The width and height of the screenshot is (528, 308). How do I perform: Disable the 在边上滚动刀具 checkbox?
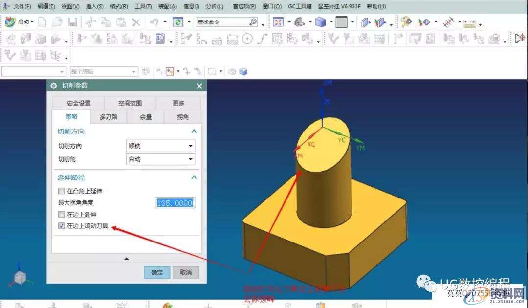click(61, 226)
